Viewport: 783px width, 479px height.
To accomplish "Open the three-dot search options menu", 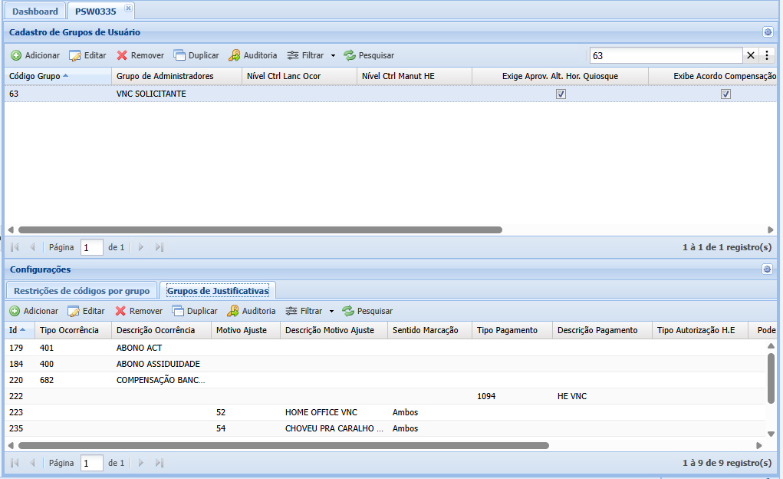I will [x=767, y=55].
